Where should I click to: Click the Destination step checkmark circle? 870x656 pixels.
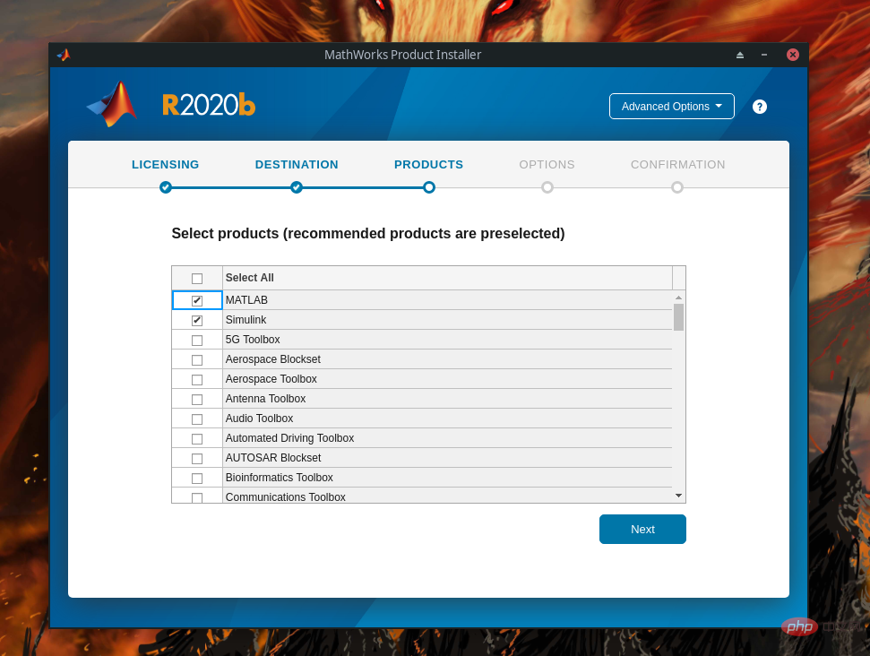(297, 187)
